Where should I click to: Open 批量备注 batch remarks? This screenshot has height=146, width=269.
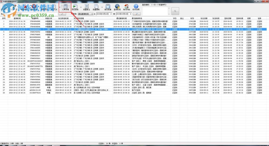pyautogui.click(x=86, y=7)
